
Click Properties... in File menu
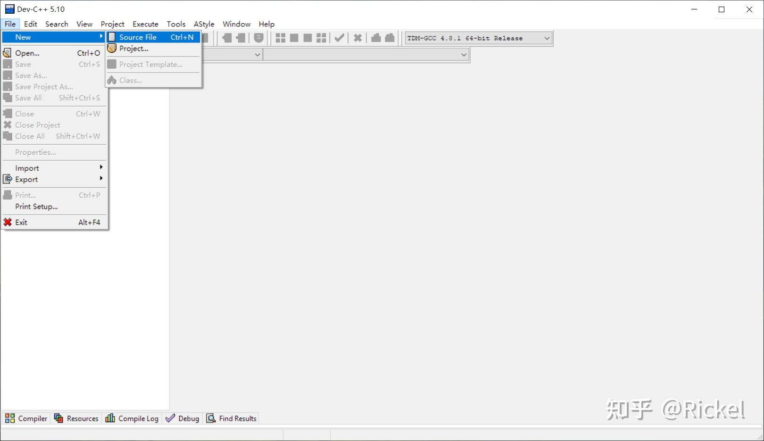point(54,152)
